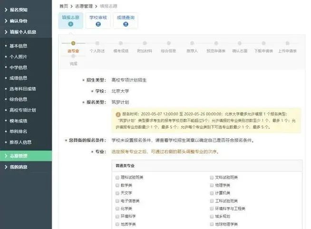Click the 普通类专业 panel header
The height and width of the screenshot is (229, 311).
click(207, 166)
